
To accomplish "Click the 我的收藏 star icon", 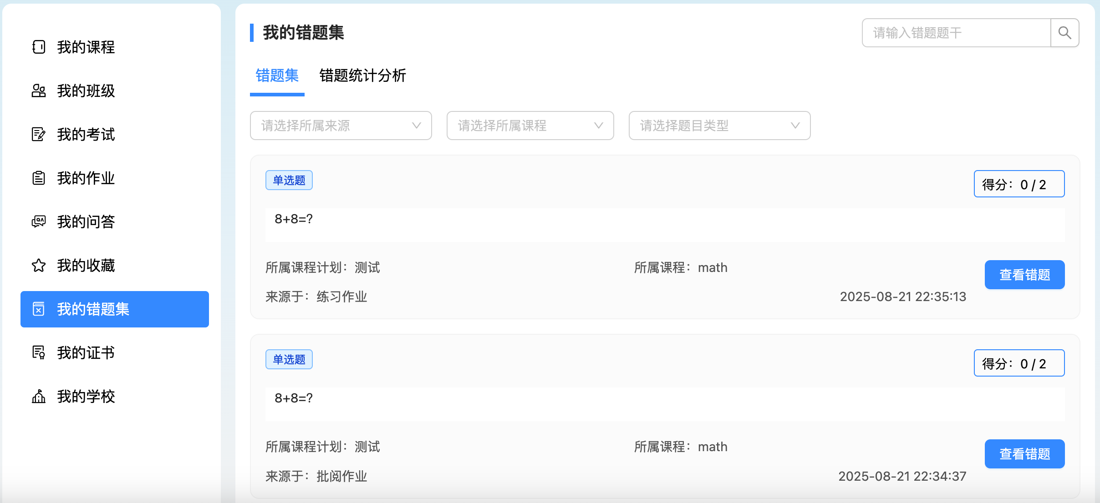I will pyautogui.click(x=39, y=265).
